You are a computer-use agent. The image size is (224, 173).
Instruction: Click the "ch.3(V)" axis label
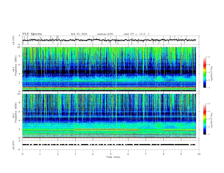(14, 145)
